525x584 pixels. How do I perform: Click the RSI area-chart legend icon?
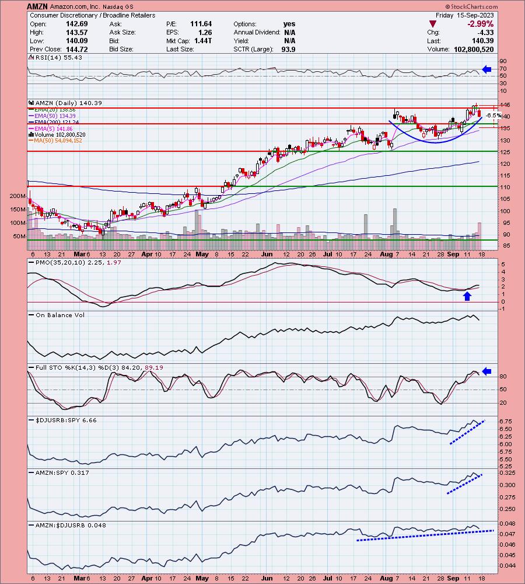(32, 57)
